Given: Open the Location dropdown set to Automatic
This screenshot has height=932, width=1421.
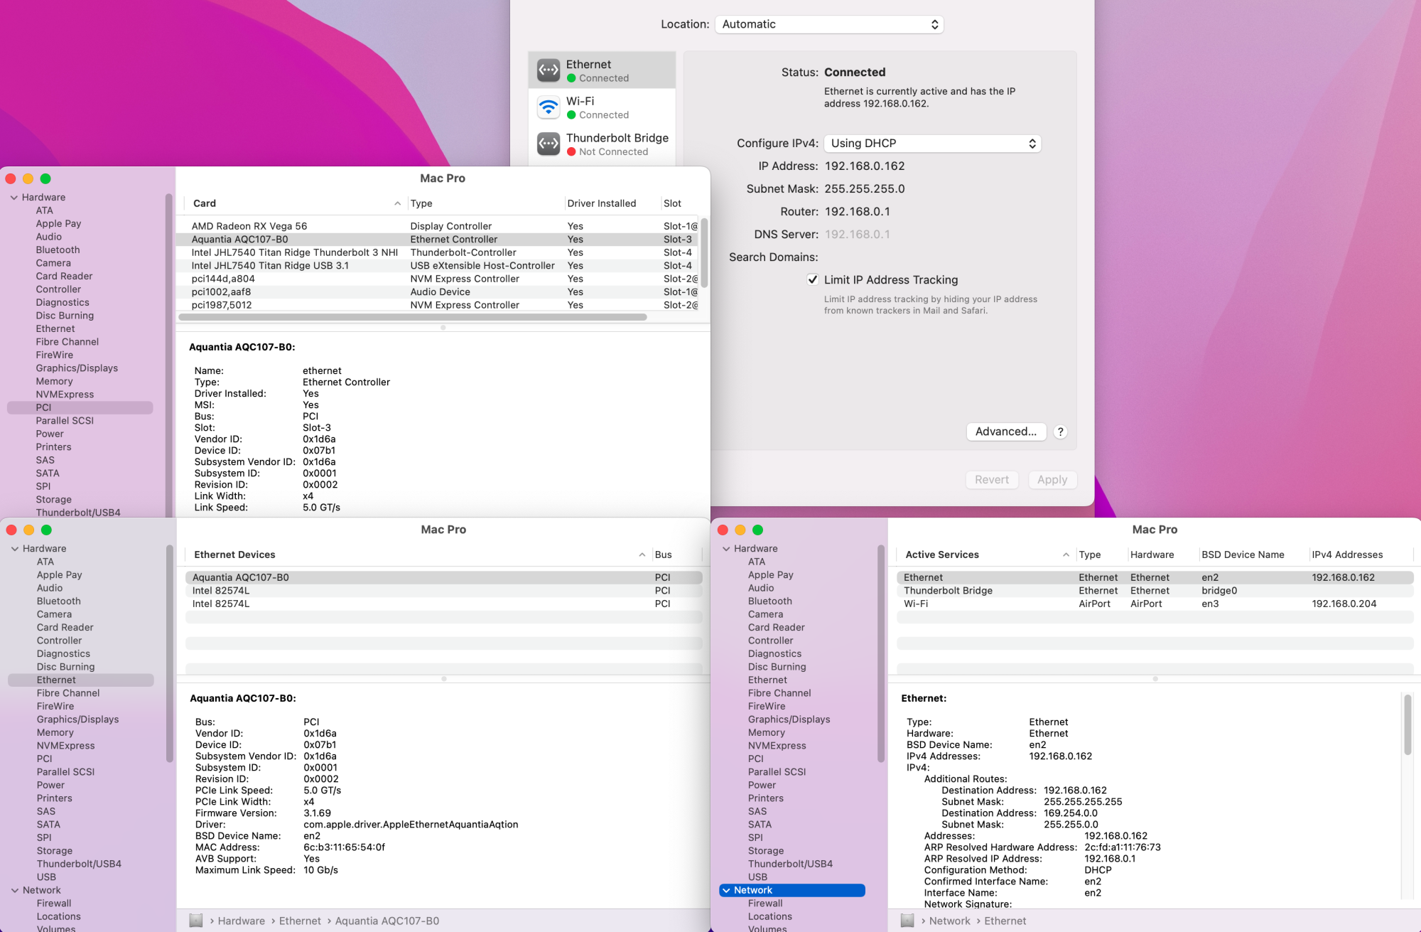Looking at the screenshot, I should coord(828,23).
